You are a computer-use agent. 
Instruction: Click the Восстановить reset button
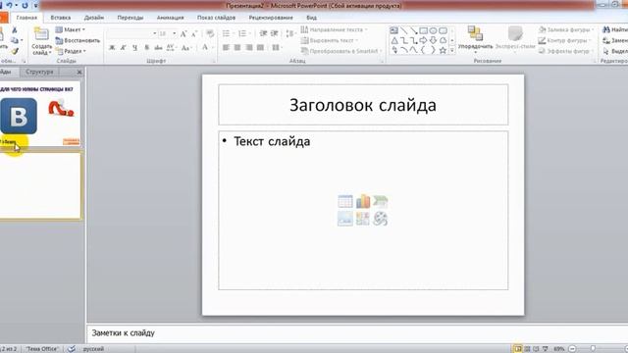(78, 40)
